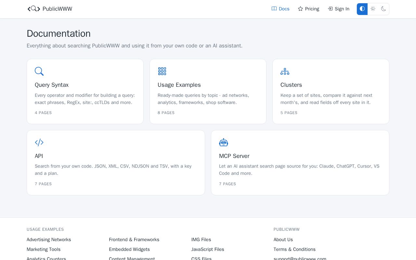
Task: Click the Documentation page heading
Action: click(x=58, y=33)
